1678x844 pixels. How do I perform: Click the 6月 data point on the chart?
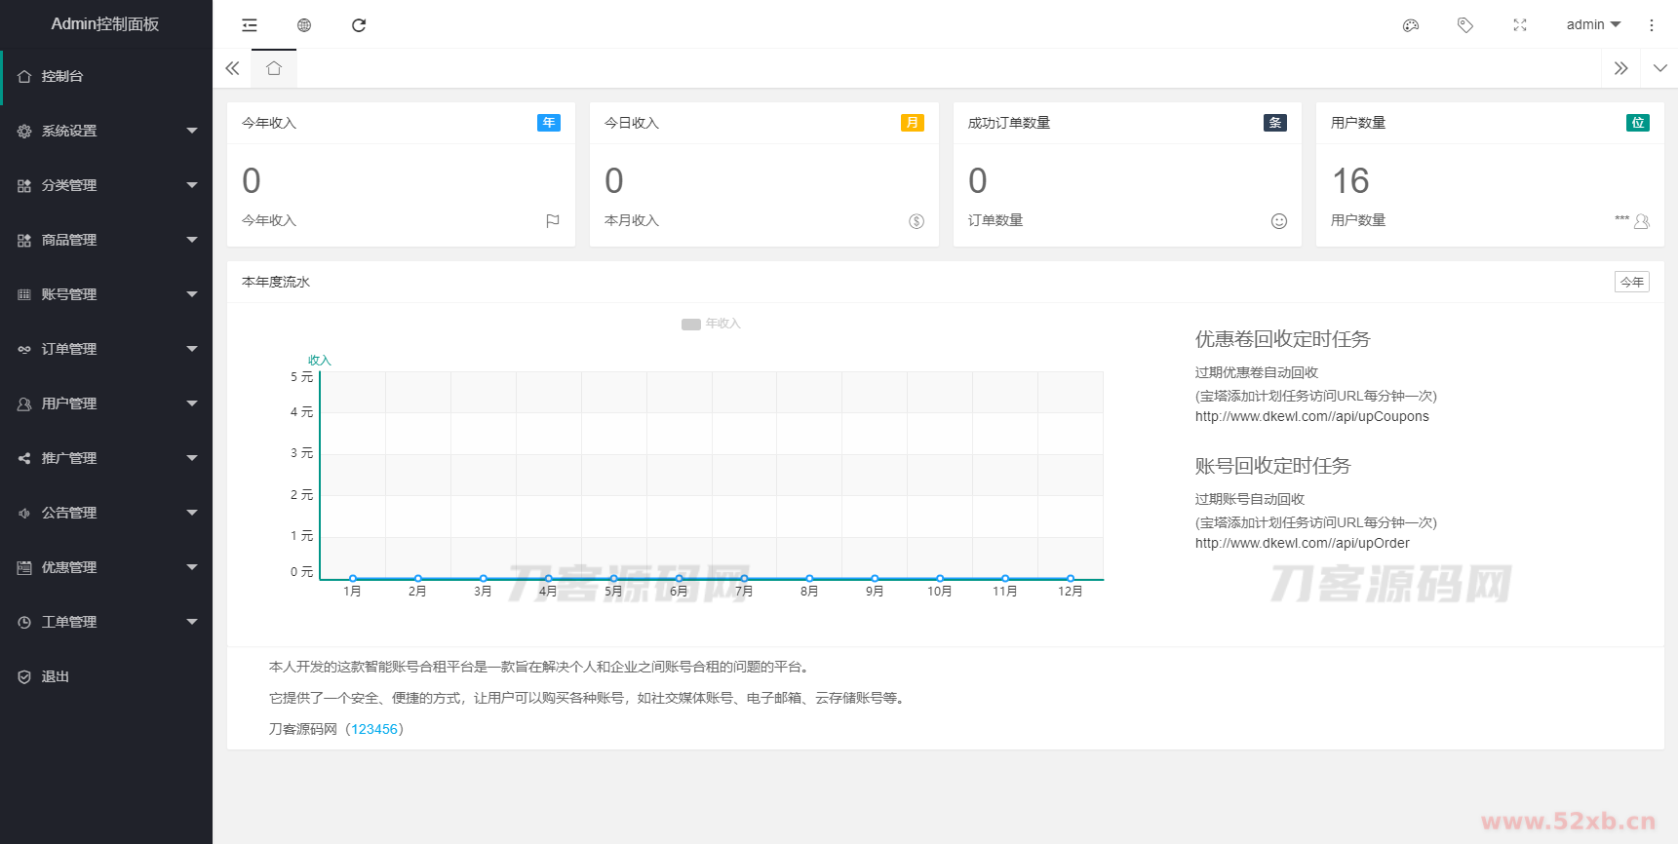coord(679,578)
